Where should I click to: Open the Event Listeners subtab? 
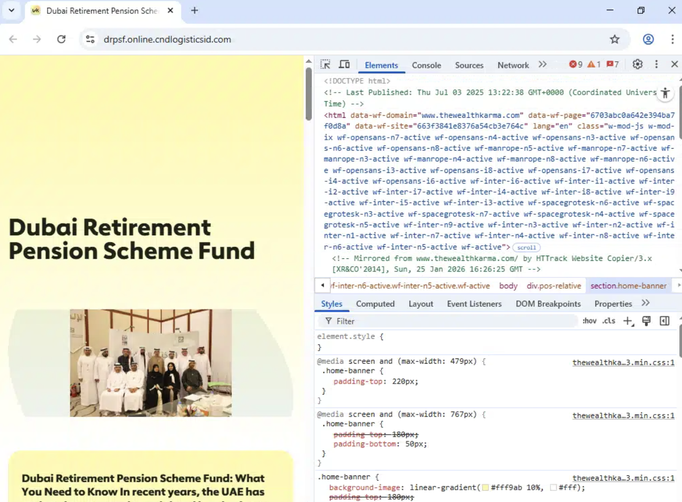[x=474, y=304]
